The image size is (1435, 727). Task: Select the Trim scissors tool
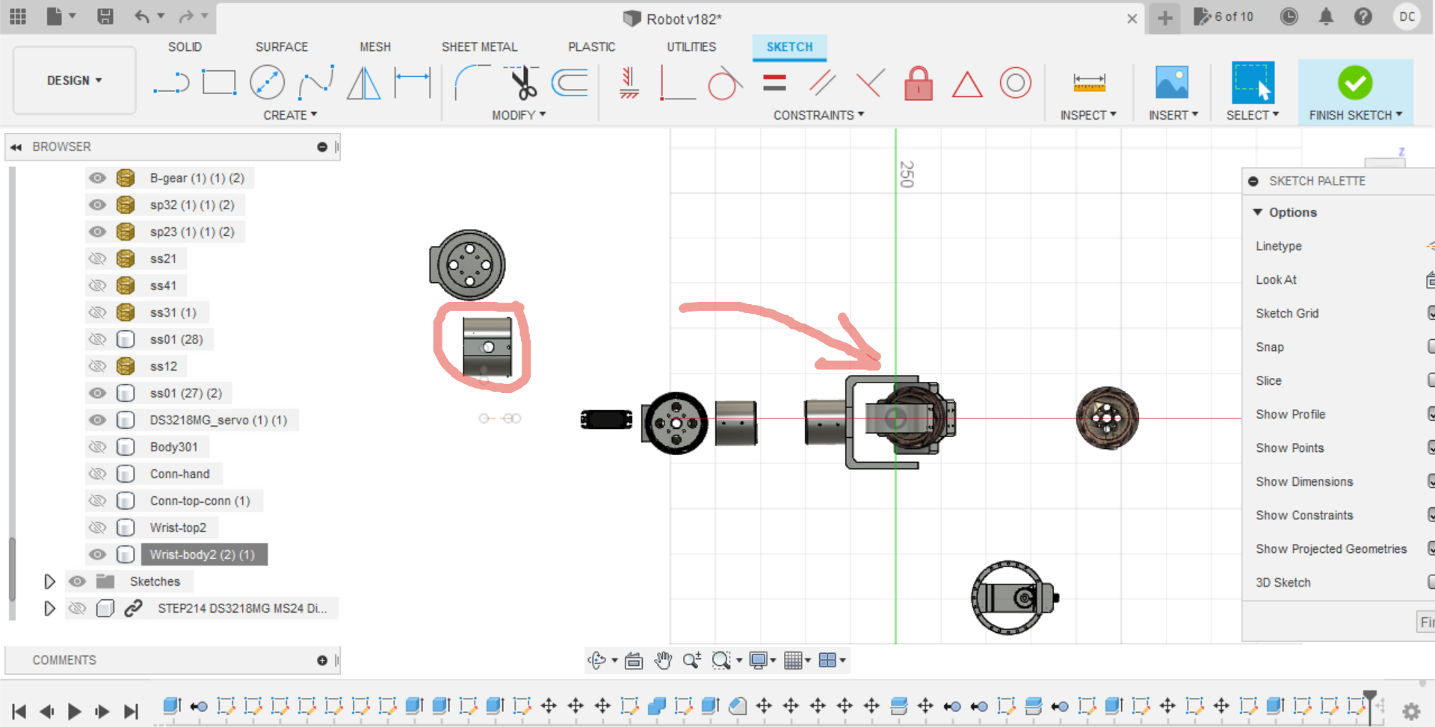click(522, 83)
